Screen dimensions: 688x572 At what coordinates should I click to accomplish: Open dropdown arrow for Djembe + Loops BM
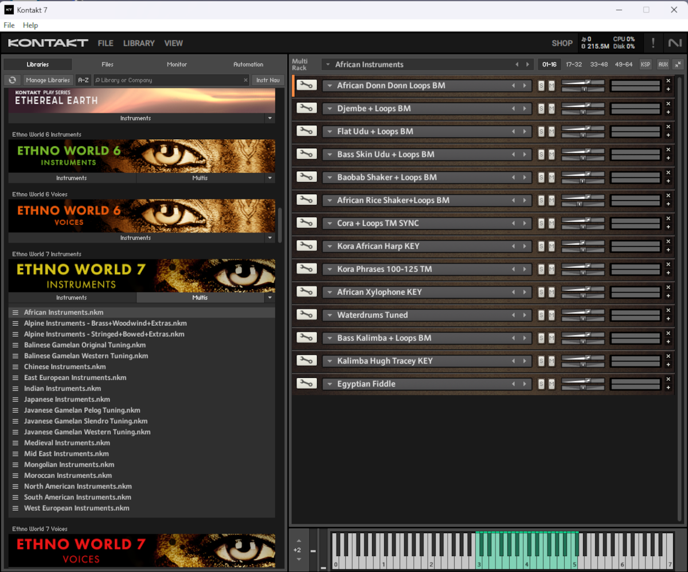click(330, 108)
